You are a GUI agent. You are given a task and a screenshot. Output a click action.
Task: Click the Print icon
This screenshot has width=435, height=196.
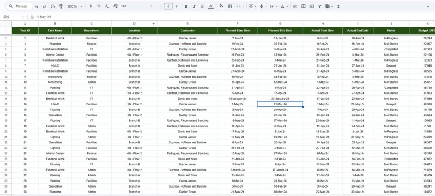click(53, 6)
